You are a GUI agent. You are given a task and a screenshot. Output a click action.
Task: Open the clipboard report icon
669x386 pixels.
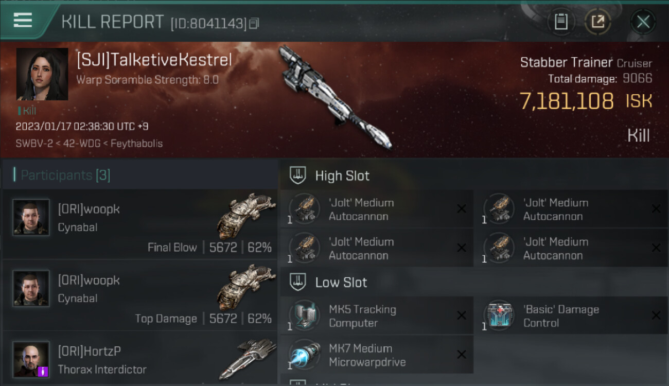click(561, 22)
